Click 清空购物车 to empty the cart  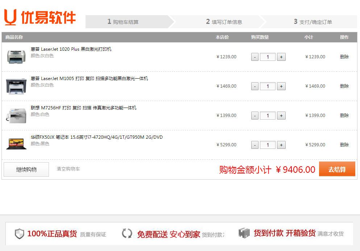coord(68,169)
